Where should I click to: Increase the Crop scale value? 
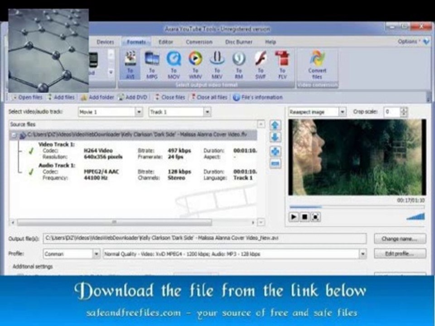pos(404,110)
